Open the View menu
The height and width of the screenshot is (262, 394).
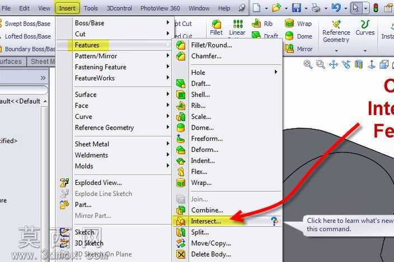pos(44,8)
